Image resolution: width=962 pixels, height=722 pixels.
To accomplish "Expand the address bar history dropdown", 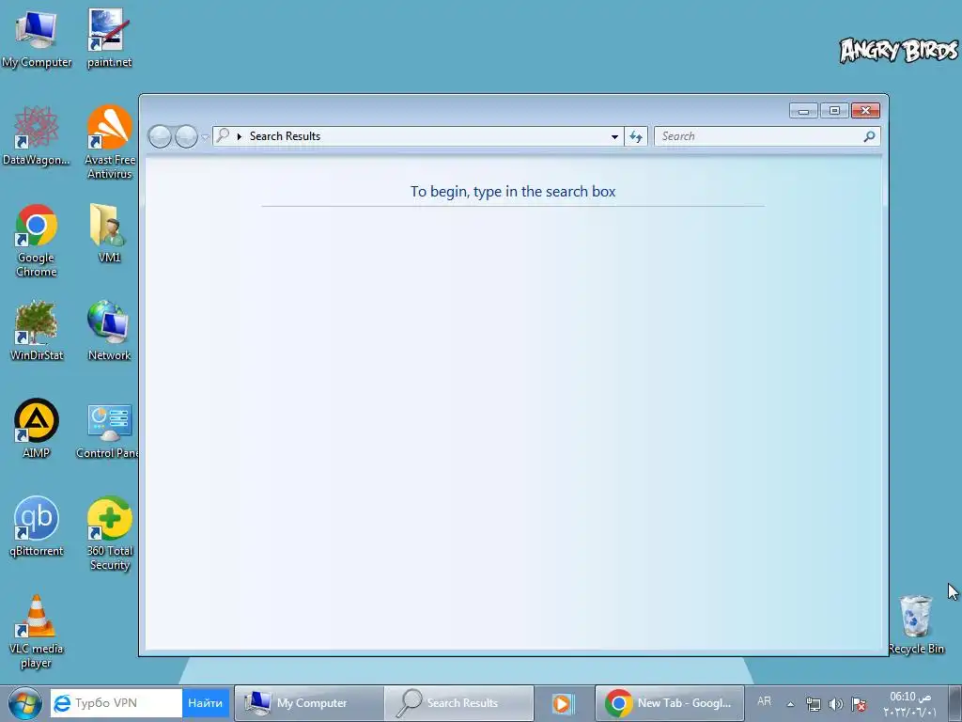I will click(x=614, y=137).
